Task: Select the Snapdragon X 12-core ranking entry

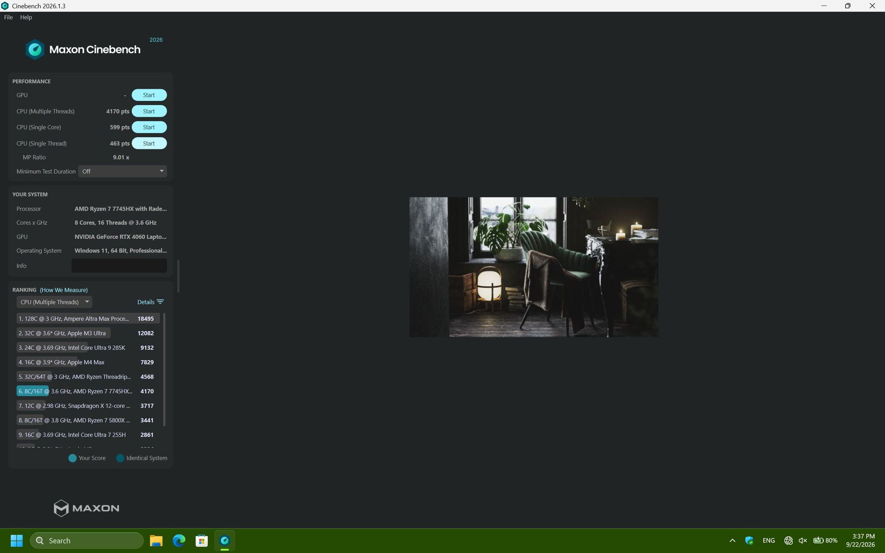Action: [88, 406]
